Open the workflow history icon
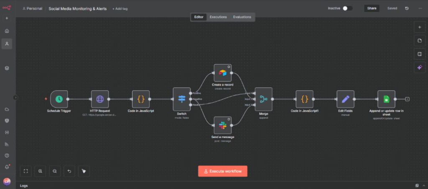Viewport: 428px width, 189px height. point(407,8)
